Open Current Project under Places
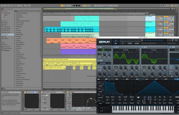 [7, 48]
